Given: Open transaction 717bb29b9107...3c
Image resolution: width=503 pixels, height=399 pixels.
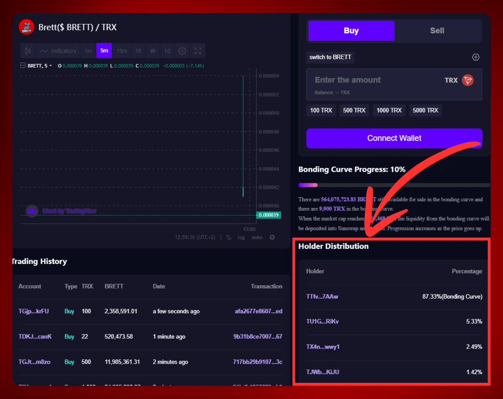Looking at the screenshot, I should 258,362.
